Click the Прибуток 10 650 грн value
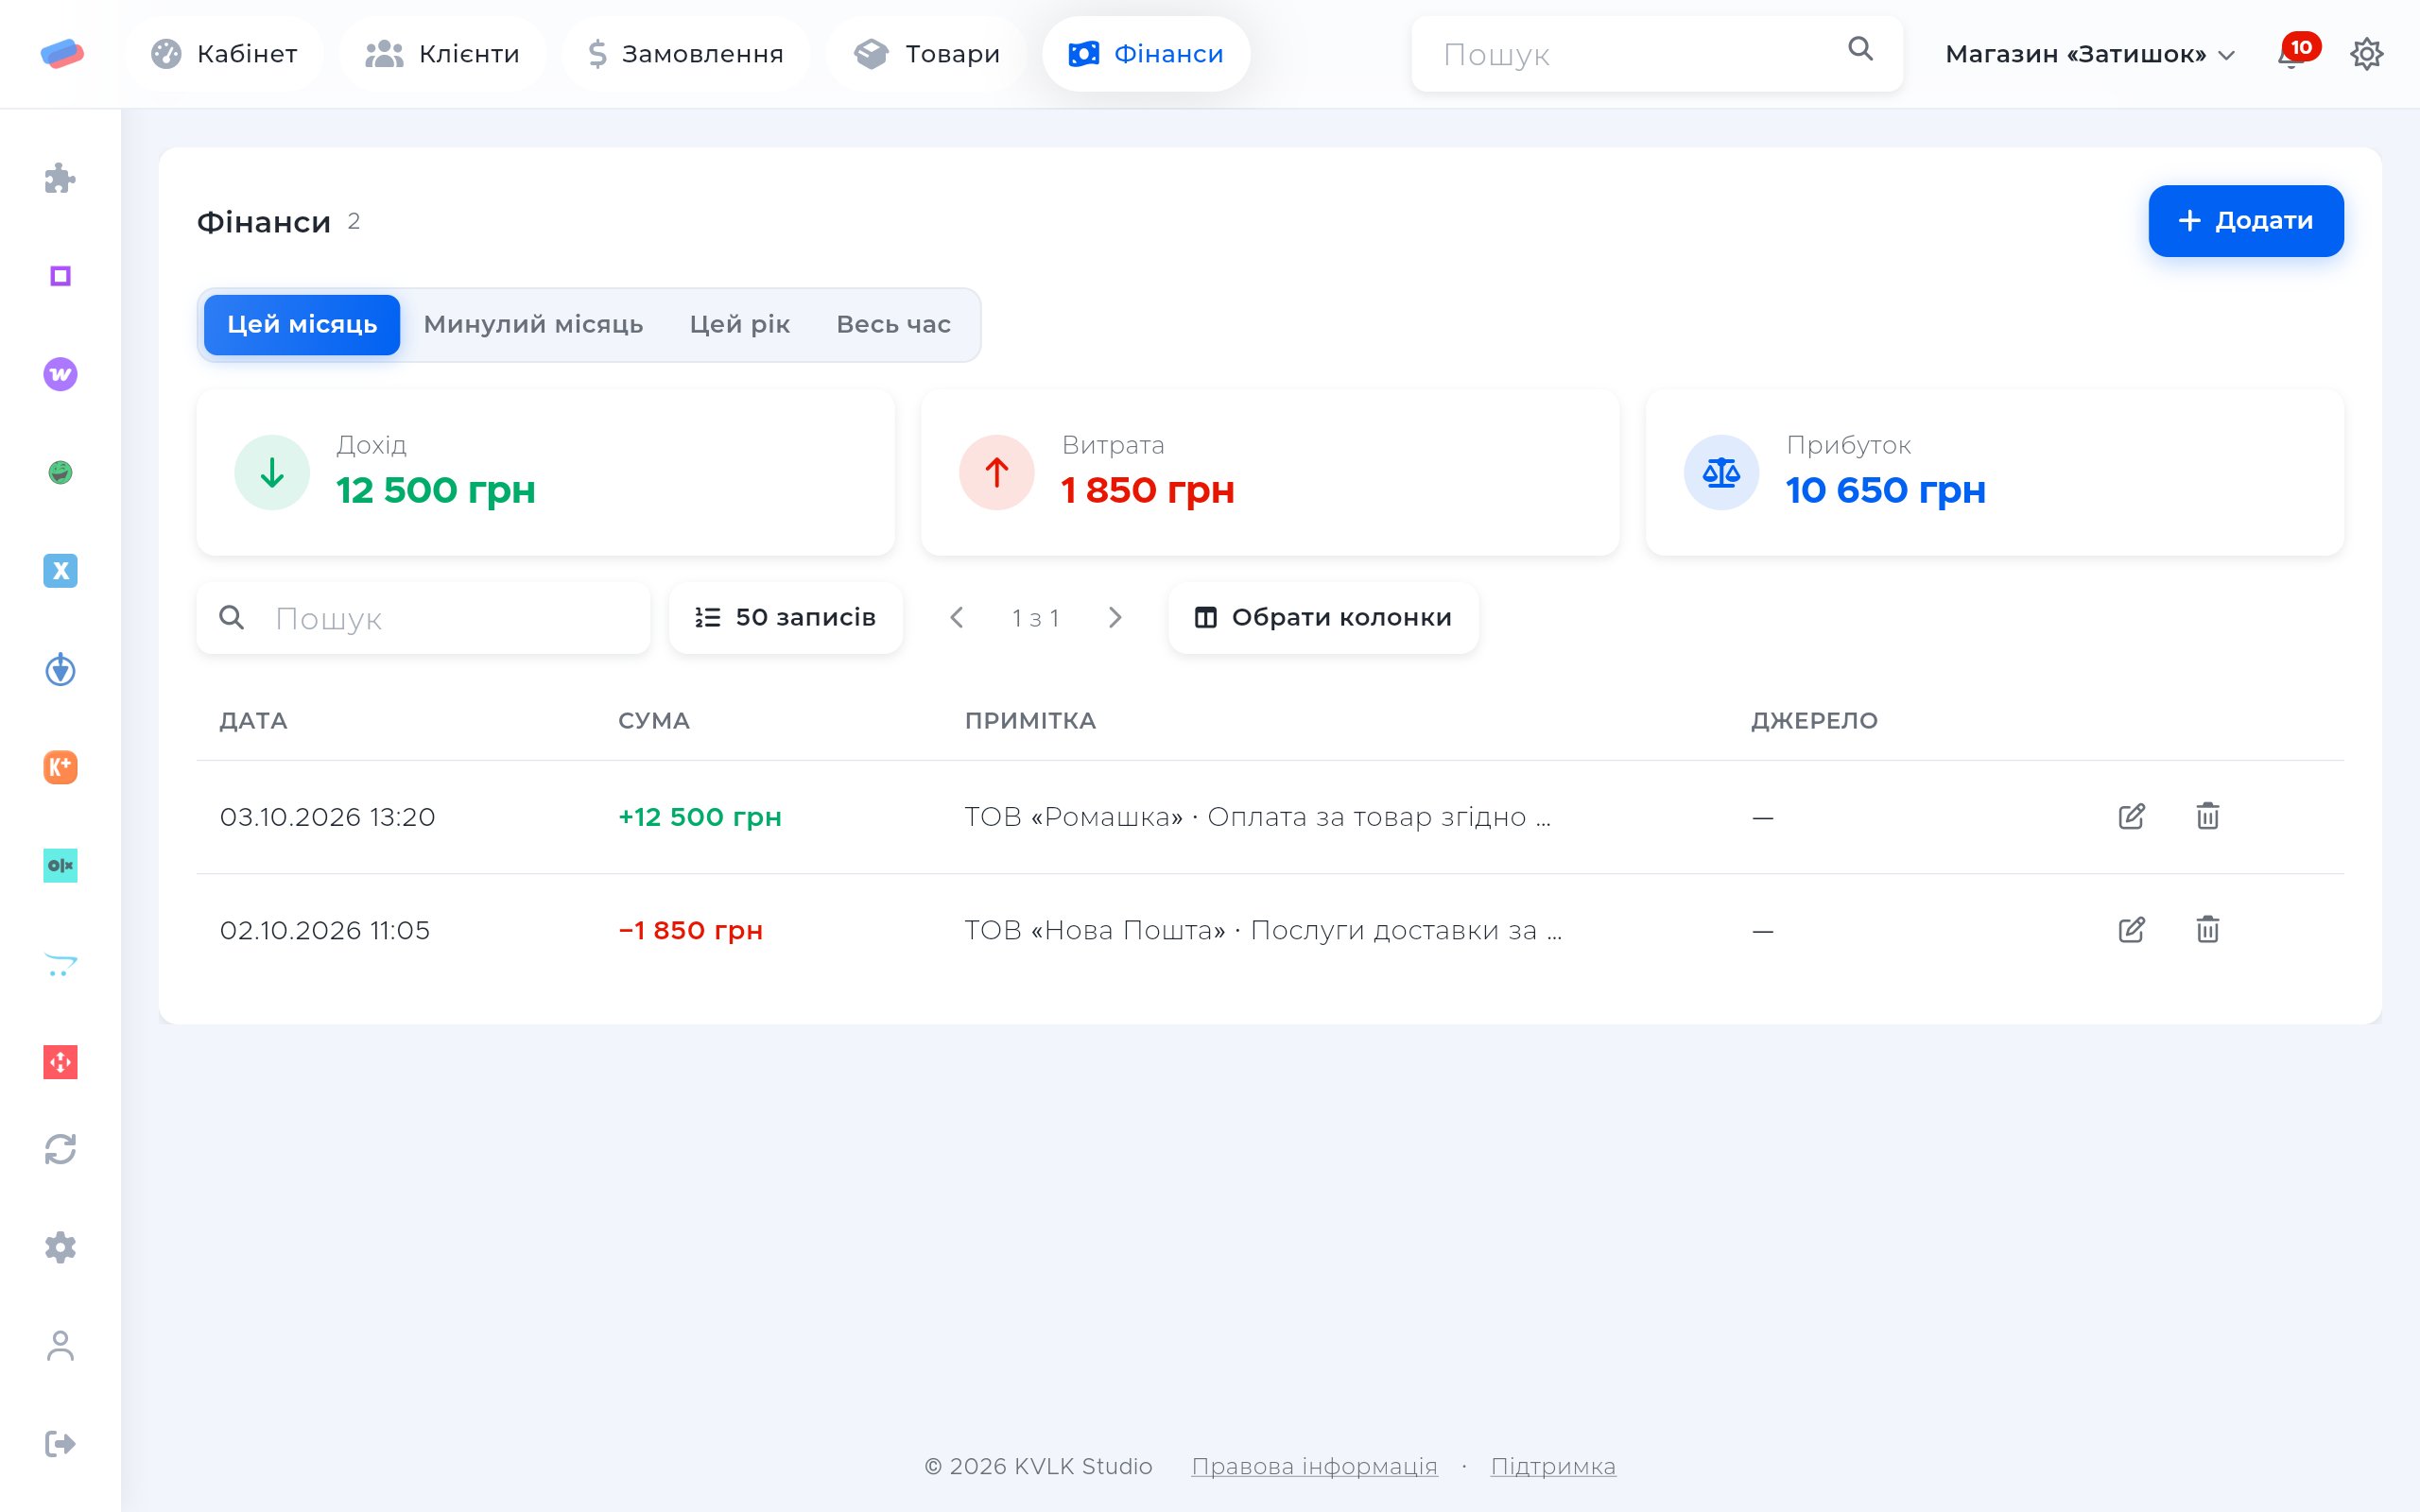This screenshot has width=2420, height=1512. coord(1885,490)
